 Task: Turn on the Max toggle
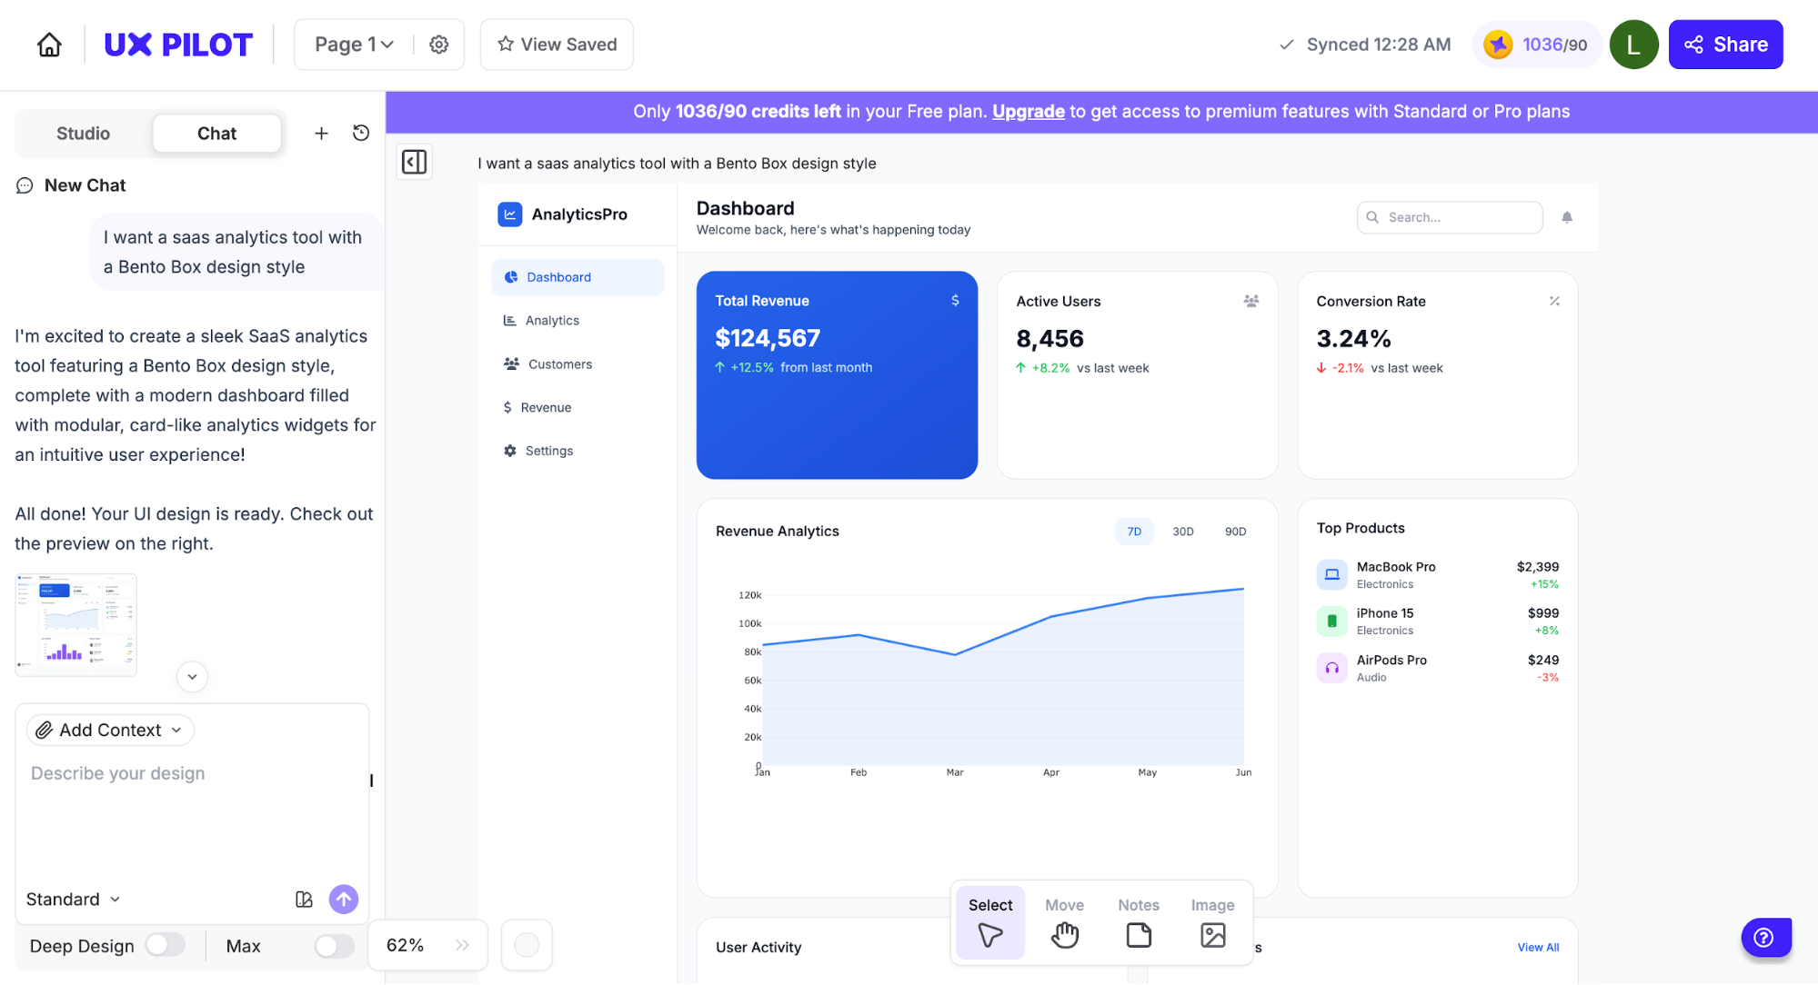point(334,946)
